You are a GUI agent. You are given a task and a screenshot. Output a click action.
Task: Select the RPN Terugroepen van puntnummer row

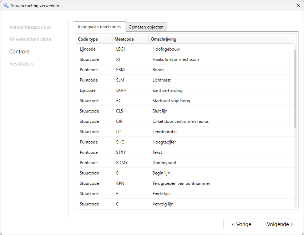click(x=185, y=183)
